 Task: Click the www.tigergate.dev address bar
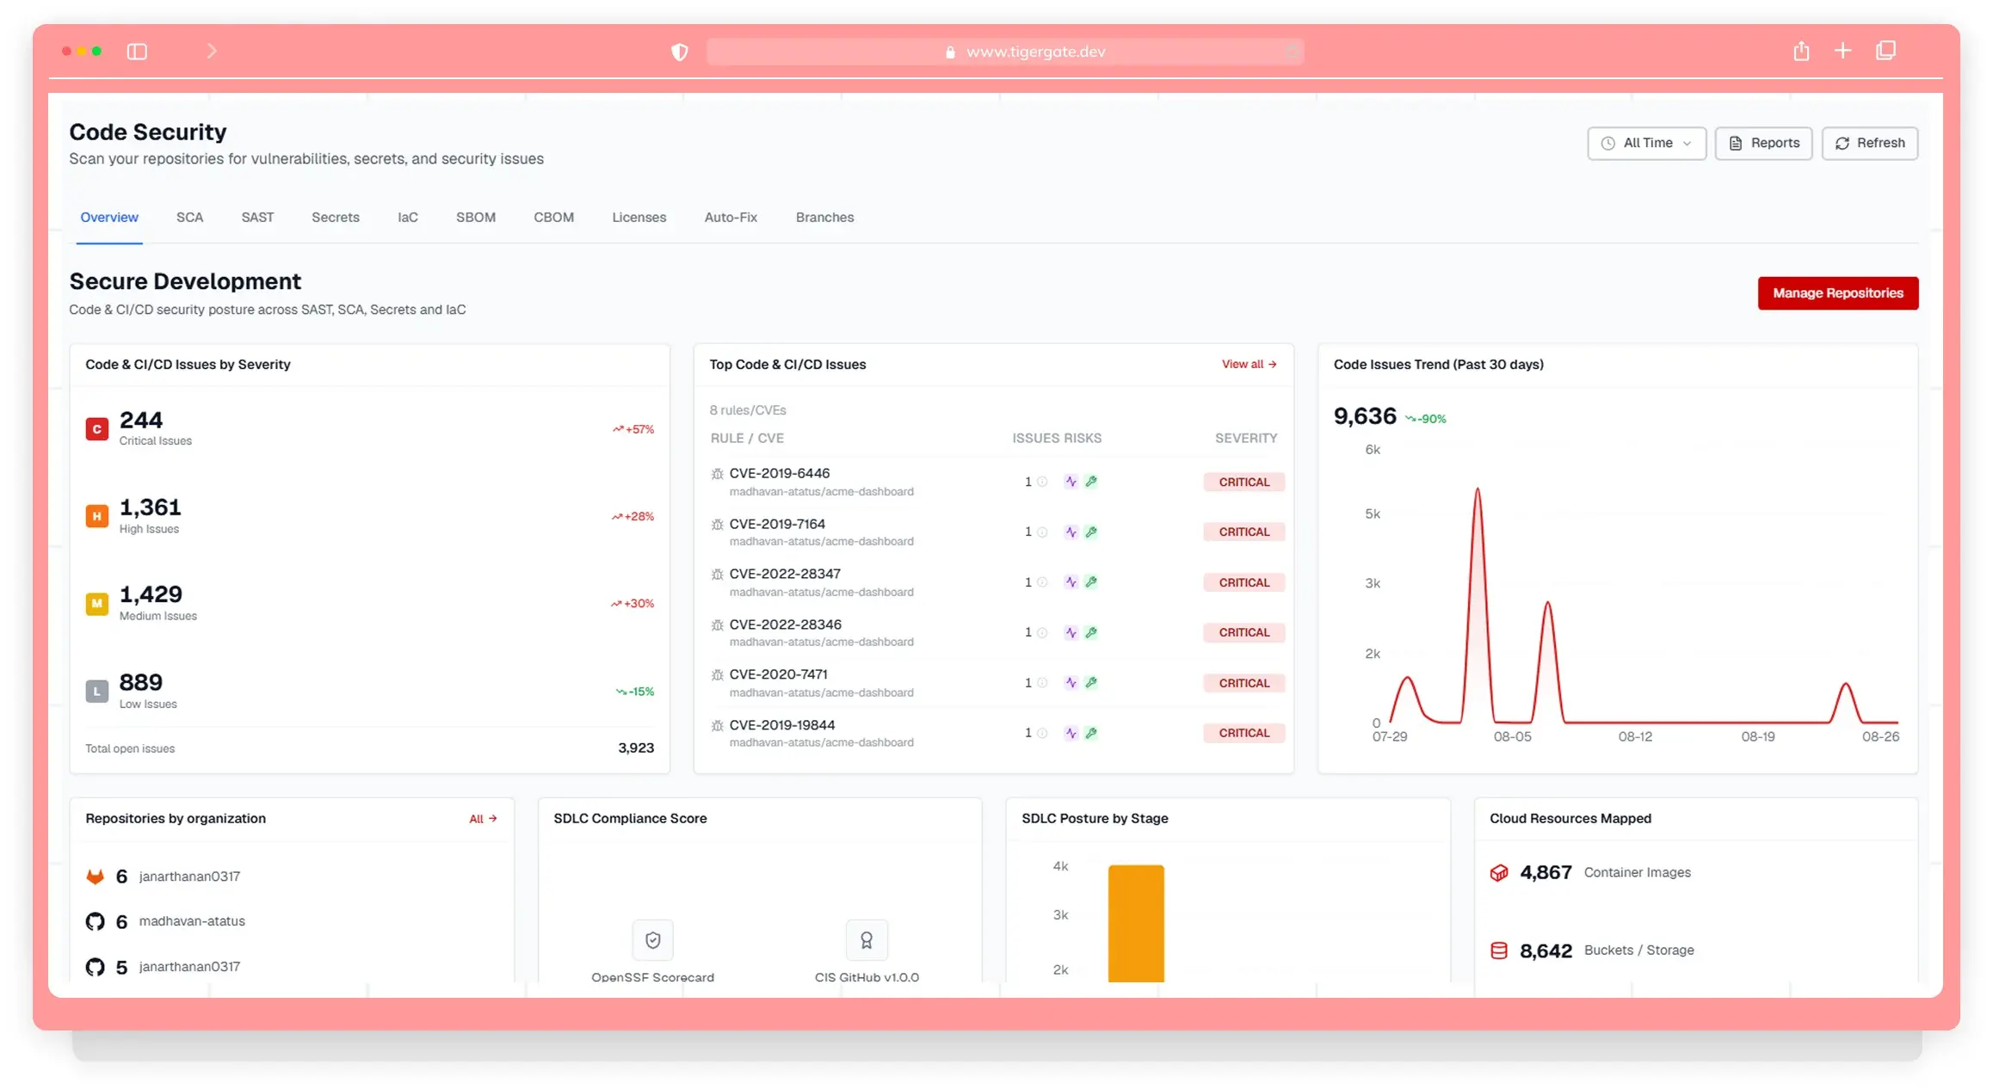(x=1004, y=52)
